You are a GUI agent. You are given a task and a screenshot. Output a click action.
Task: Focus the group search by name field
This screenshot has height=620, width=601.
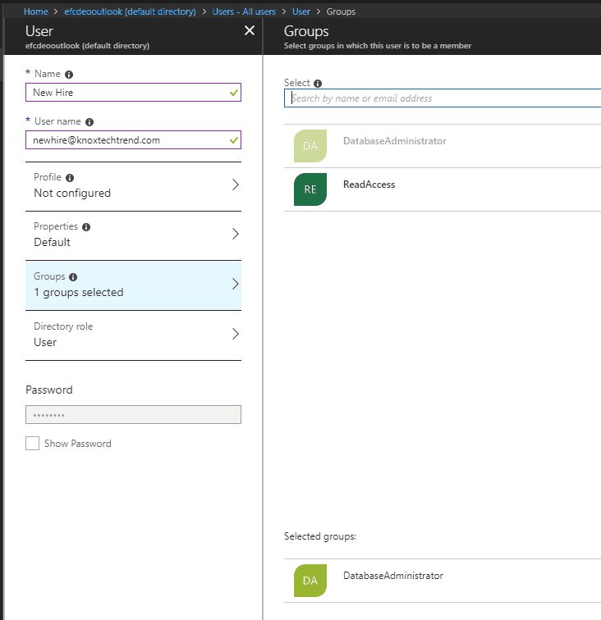pyautogui.click(x=443, y=98)
